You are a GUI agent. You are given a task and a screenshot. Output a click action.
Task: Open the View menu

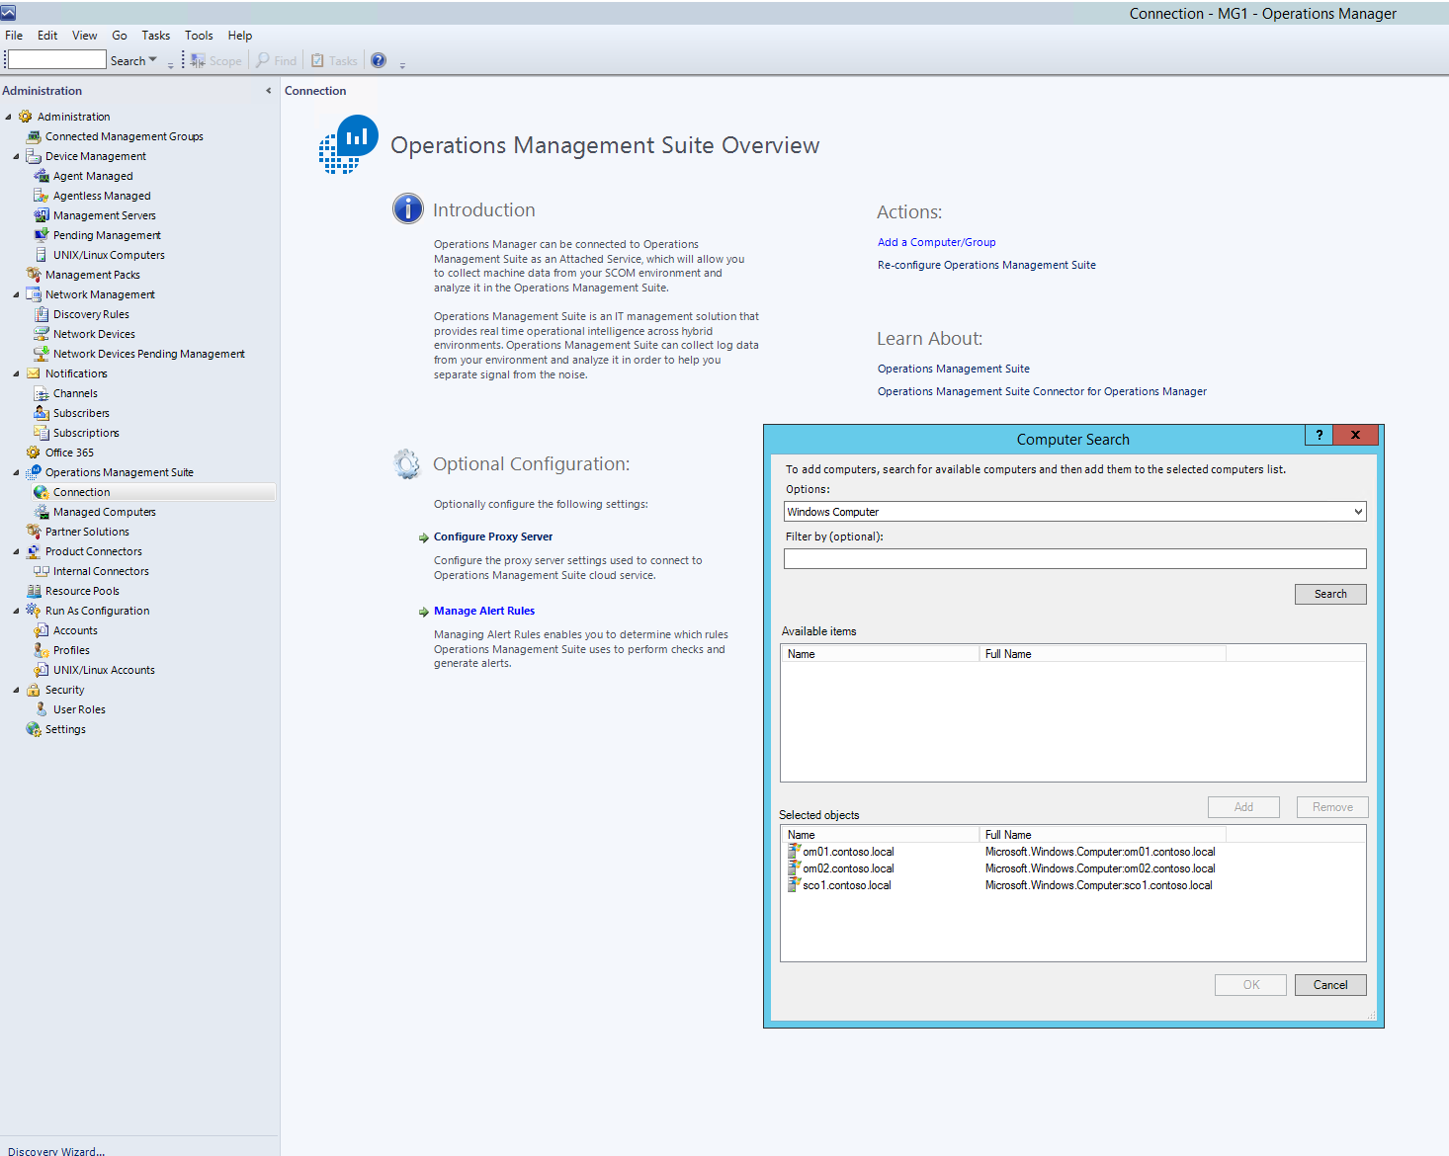84,36
